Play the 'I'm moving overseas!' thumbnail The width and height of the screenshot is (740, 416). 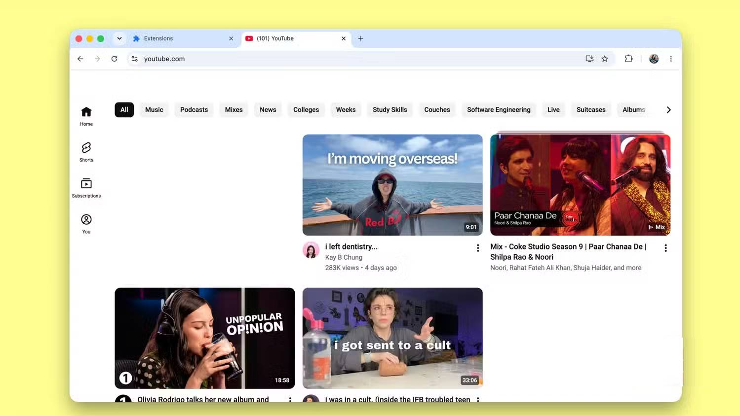click(392, 185)
